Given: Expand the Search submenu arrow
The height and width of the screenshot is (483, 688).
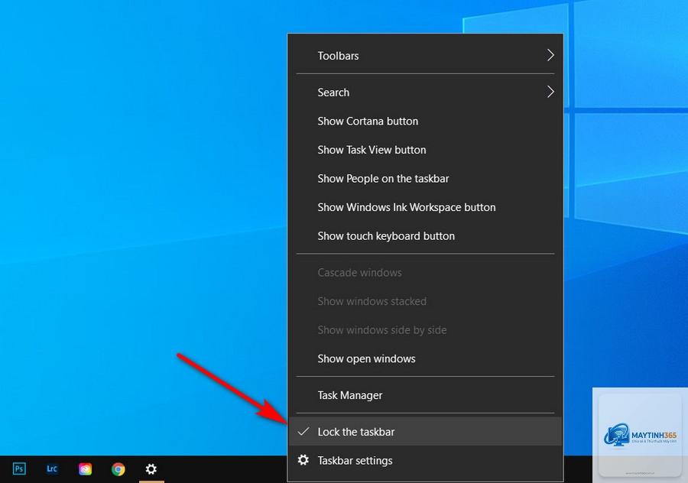Looking at the screenshot, I should click(x=550, y=92).
